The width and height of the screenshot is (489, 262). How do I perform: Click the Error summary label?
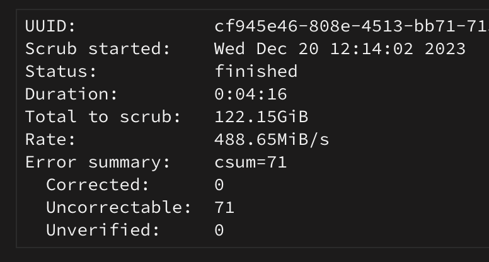pos(98,162)
